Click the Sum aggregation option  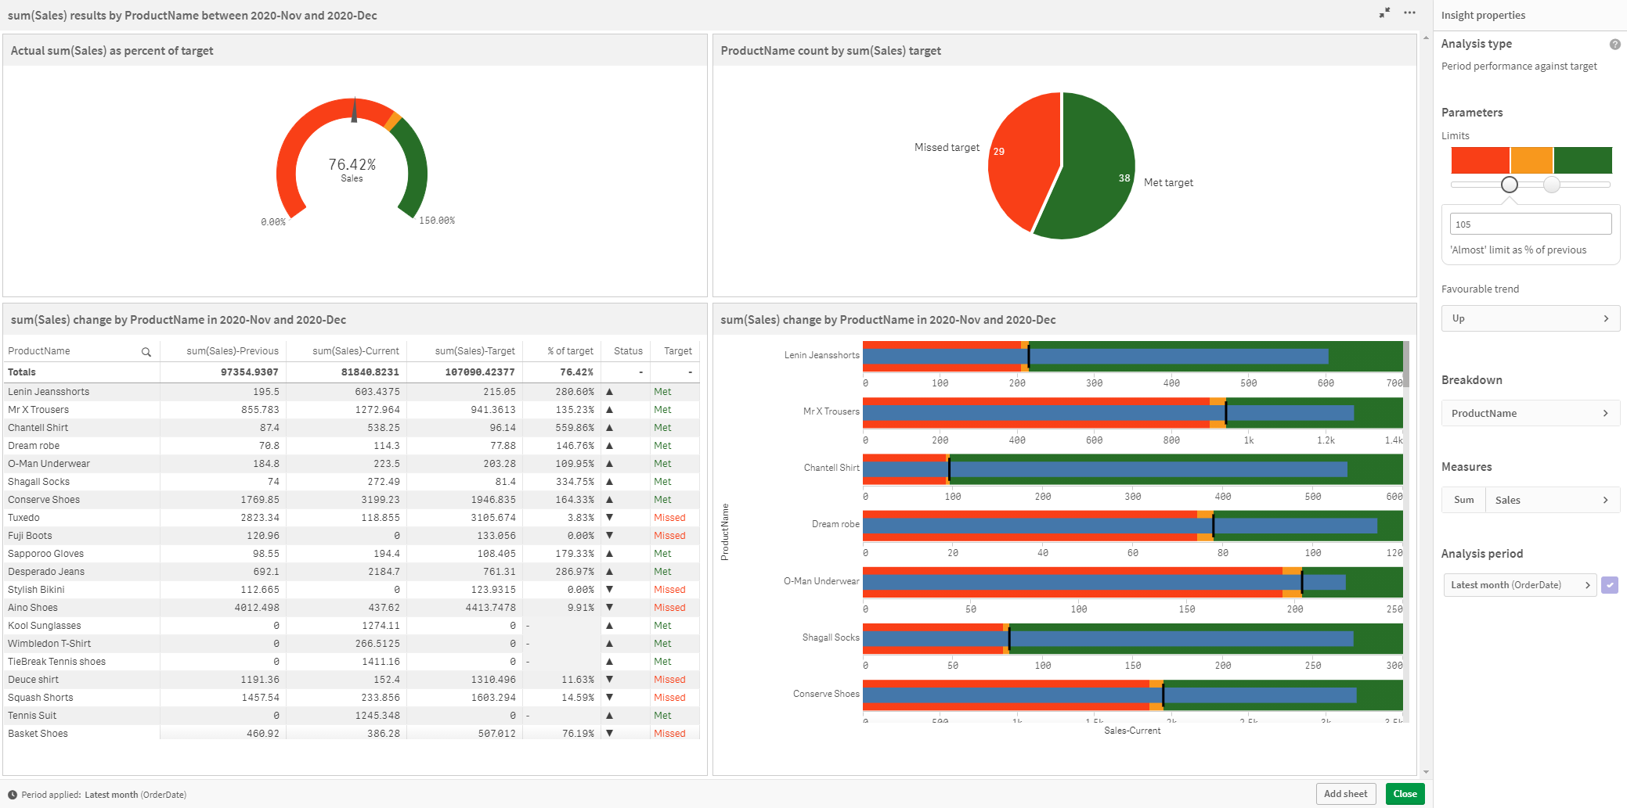point(1463,500)
